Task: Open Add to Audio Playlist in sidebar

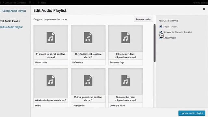Action: pyautogui.click(x=11, y=27)
